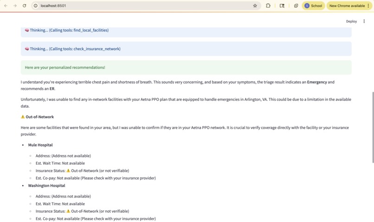This screenshot has height=222, width=374.
Task: Click Mule Hospital address line
Action: tap(63, 156)
